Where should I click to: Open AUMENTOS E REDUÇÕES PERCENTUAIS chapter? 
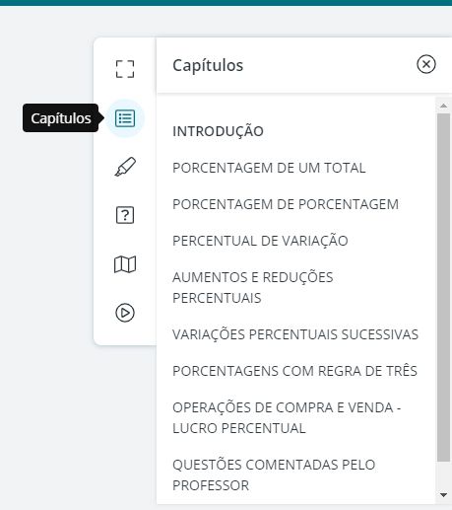tap(253, 287)
